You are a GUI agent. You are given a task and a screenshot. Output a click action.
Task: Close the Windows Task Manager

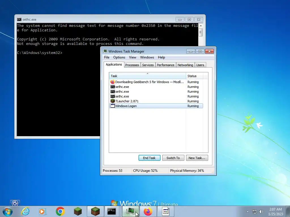209,51
